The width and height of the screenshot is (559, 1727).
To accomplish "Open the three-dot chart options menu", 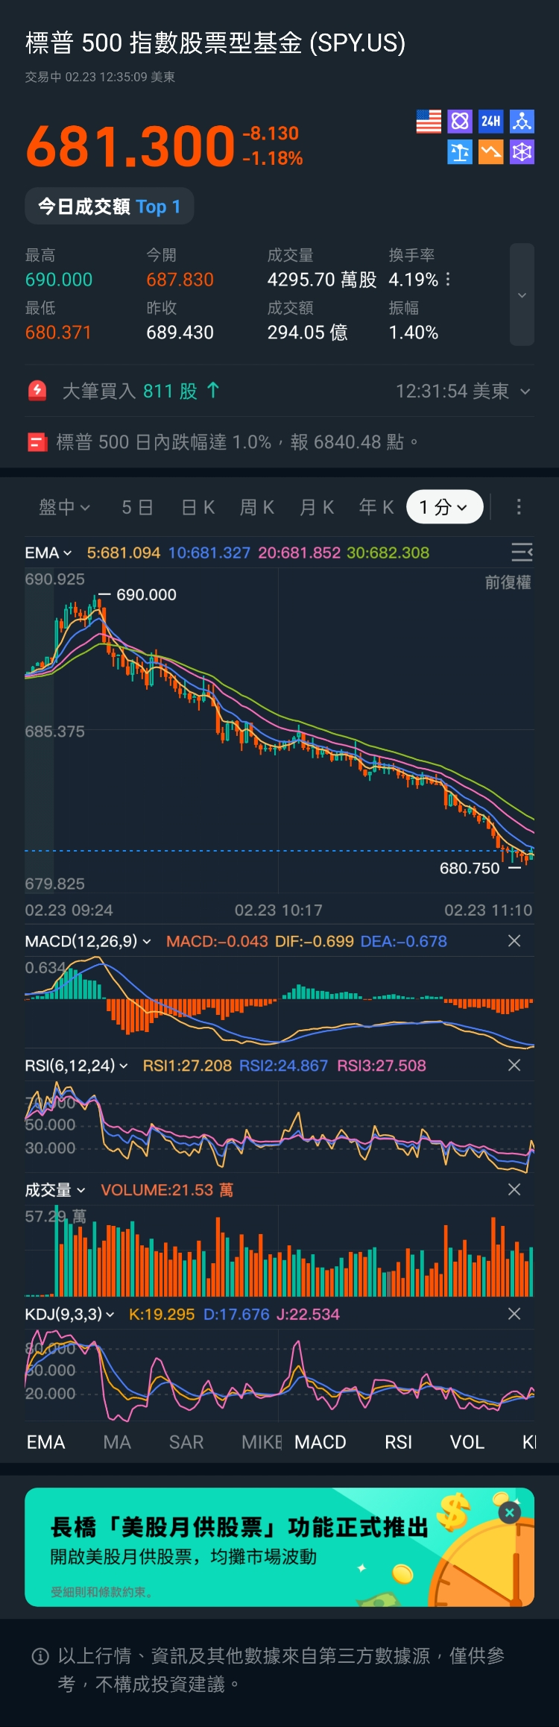I will point(519,507).
